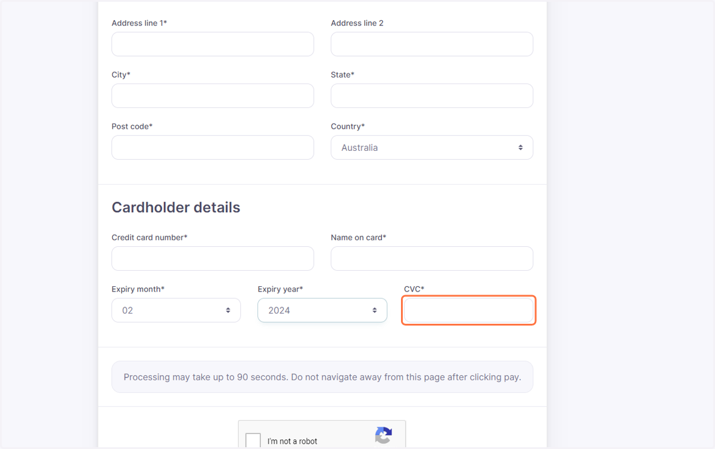
Task: Focus the State text field
Action: click(432, 96)
